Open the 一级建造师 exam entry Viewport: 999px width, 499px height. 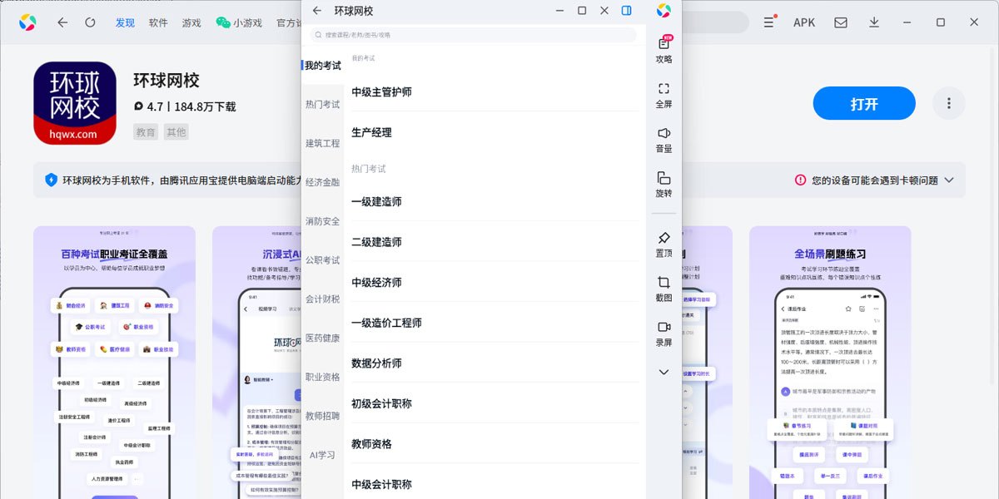click(377, 201)
